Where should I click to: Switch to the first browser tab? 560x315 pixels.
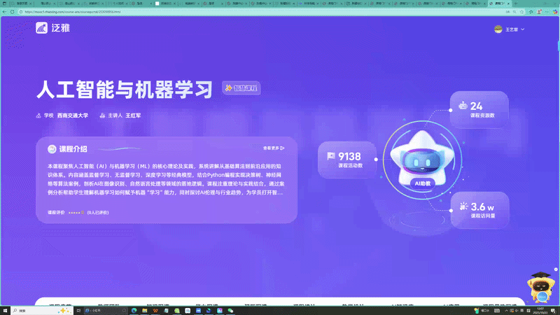coord(22,3)
